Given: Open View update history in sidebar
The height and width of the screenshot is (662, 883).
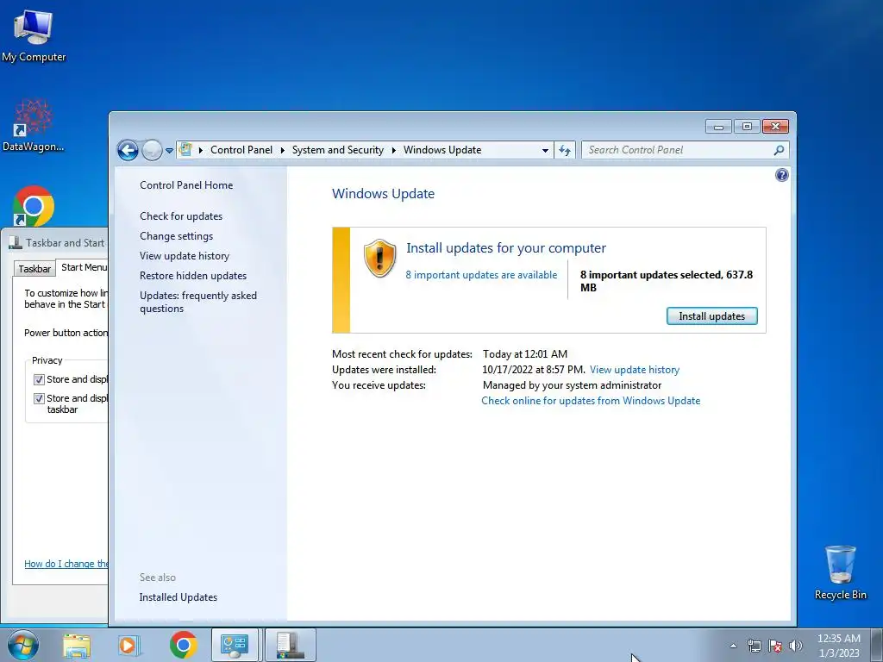Looking at the screenshot, I should pos(185,256).
